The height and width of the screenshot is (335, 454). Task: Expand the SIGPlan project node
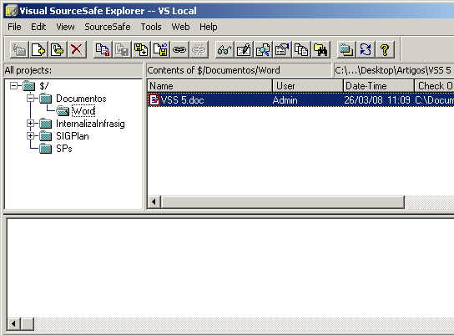[30, 136]
